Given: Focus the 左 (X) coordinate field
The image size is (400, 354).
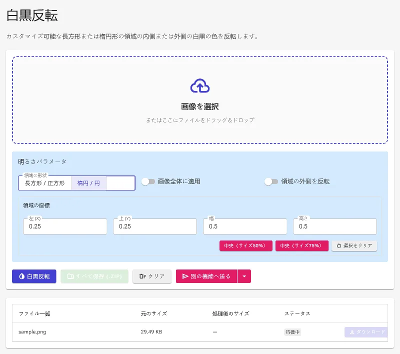Looking at the screenshot, I should coord(65,226).
